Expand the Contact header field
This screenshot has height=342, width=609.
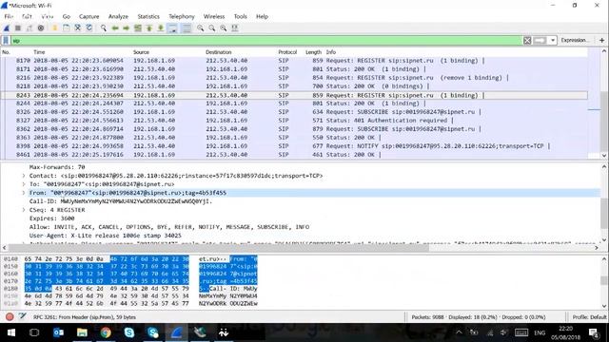pyautogui.click(x=24, y=176)
